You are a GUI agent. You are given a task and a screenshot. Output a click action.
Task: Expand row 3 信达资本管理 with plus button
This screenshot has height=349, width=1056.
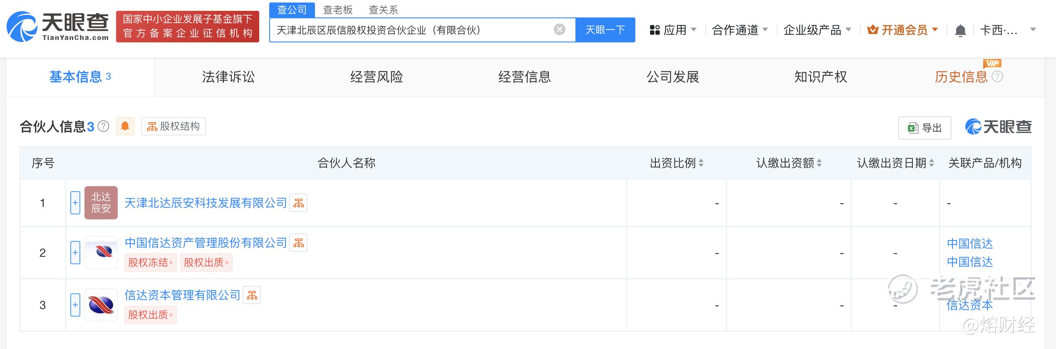tap(75, 305)
